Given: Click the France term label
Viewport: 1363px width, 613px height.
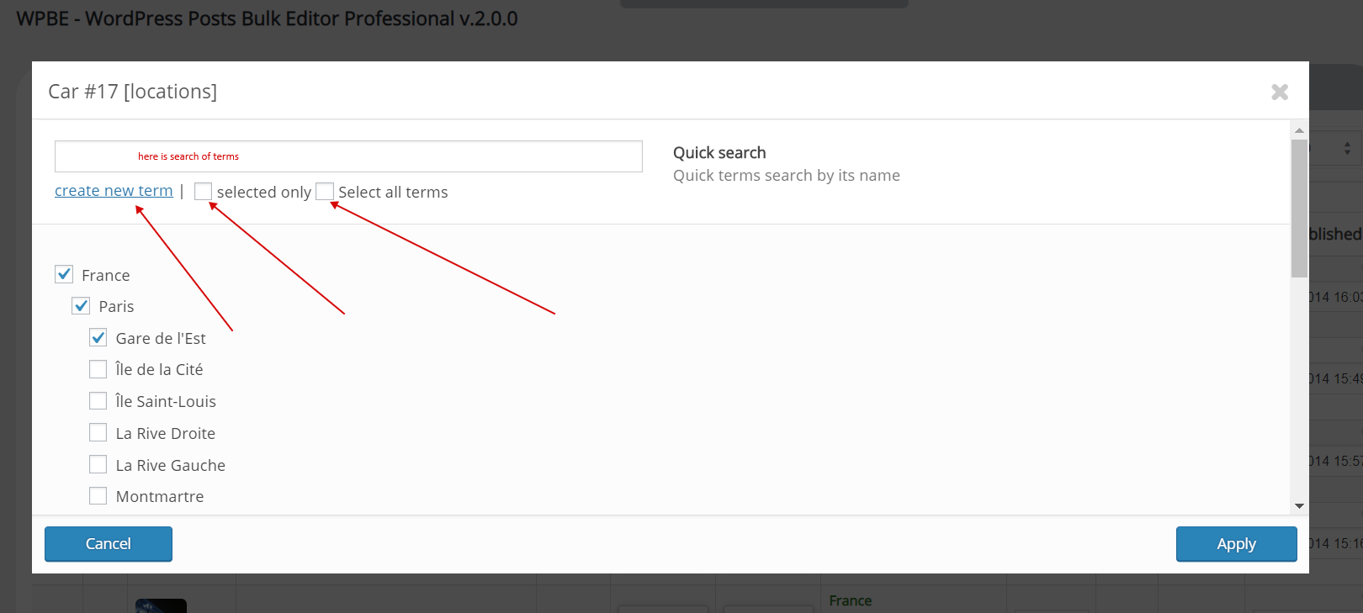Looking at the screenshot, I should (106, 275).
